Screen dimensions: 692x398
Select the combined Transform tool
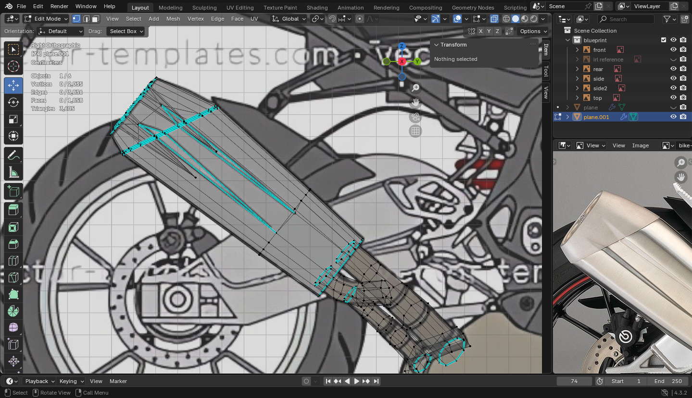click(x=13, y=137)
